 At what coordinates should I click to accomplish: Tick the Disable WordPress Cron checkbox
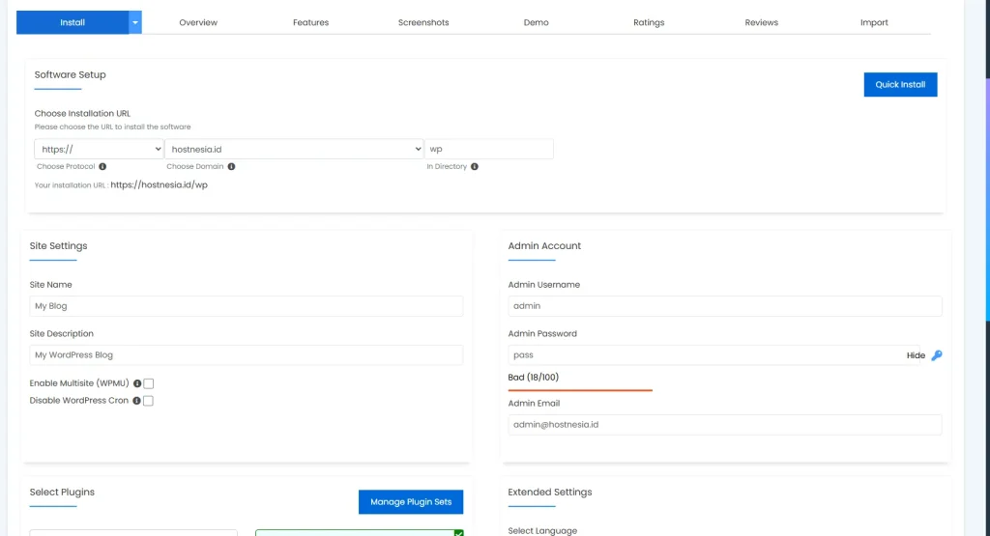(x=148, y=401)
